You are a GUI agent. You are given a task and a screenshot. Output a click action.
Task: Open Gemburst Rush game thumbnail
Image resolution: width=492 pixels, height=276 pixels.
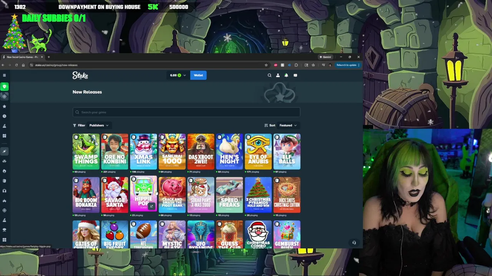click(x=287, y=234)
